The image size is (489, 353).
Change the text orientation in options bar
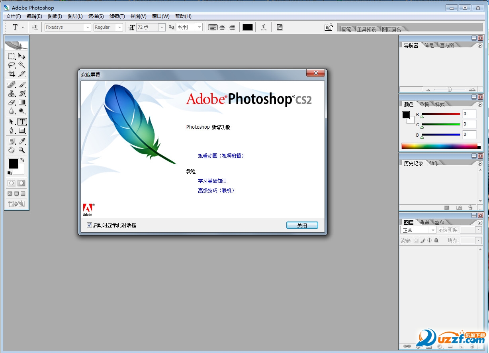pos(35,27)
